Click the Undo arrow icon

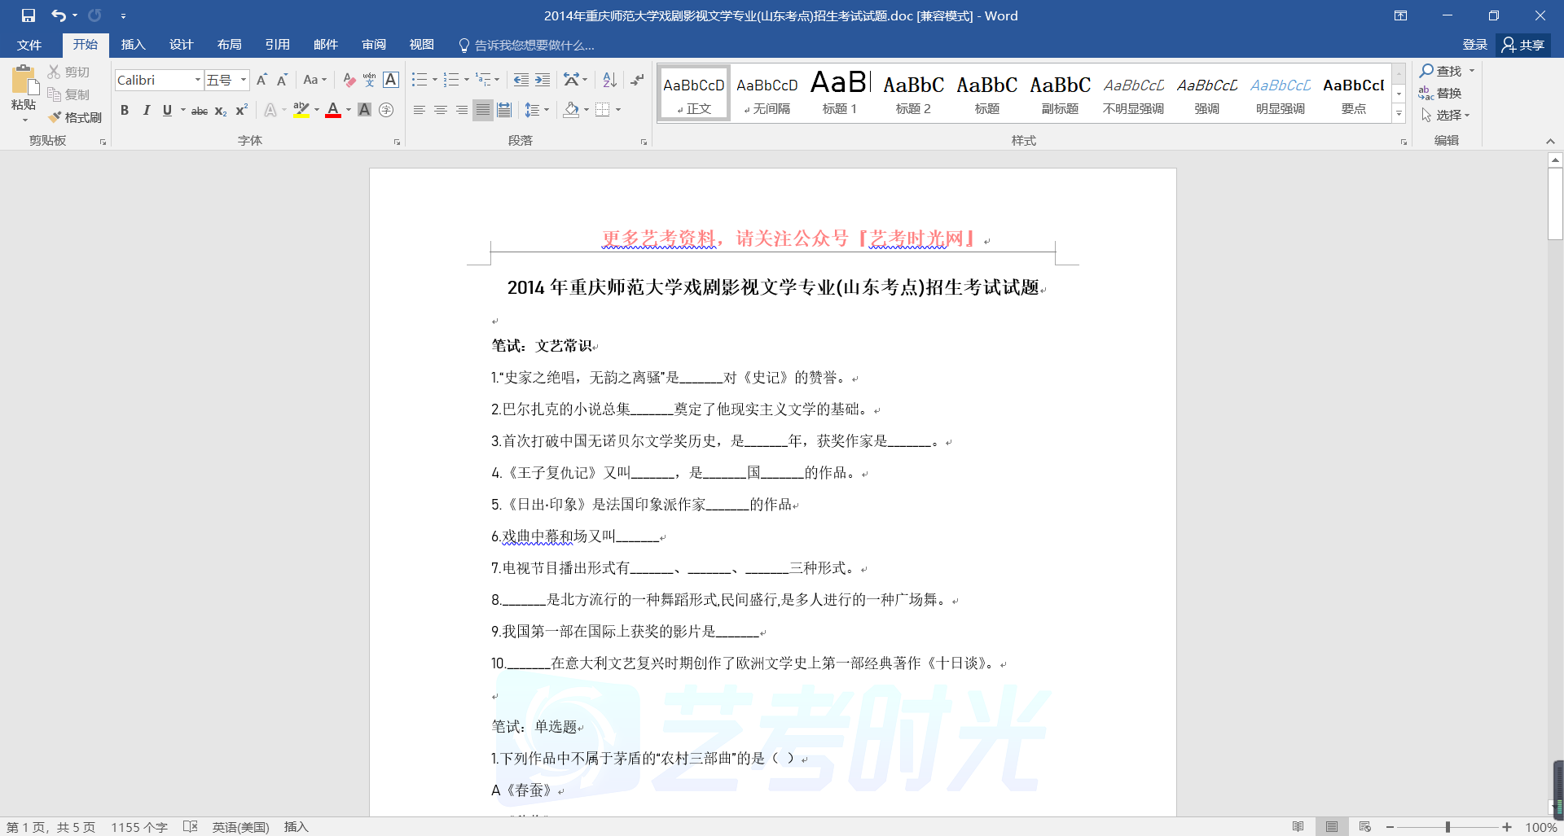[58, 15]
